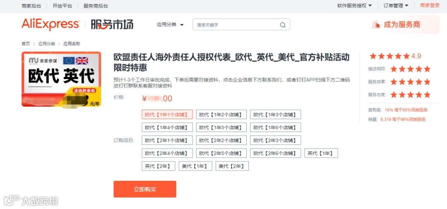Click the 服务市场 logo
The width and height of the screenshot is (447, 209).
pyautogui.click(x=112, y=24)
